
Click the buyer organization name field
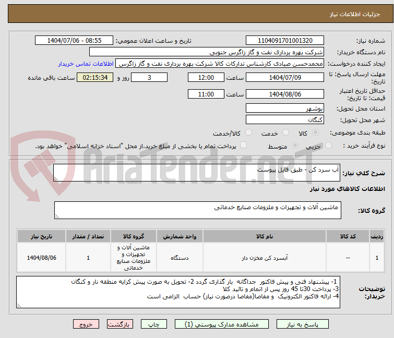(207, 52)
